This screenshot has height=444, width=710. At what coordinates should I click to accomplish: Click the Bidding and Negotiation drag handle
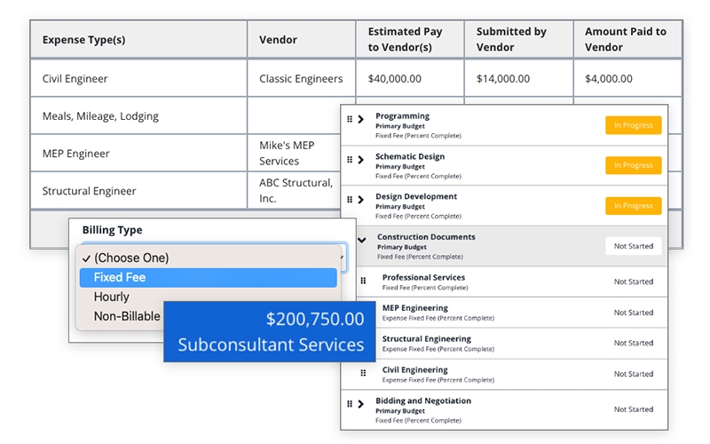click(x=350, y=404)
